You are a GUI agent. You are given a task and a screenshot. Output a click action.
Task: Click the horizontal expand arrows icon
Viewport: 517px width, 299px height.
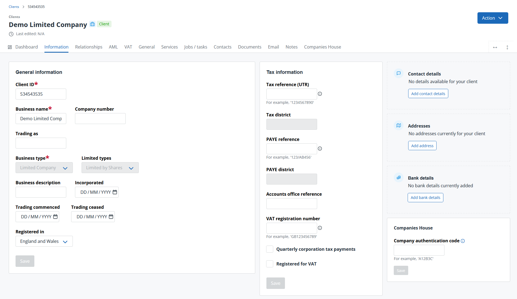click(495, 47)
